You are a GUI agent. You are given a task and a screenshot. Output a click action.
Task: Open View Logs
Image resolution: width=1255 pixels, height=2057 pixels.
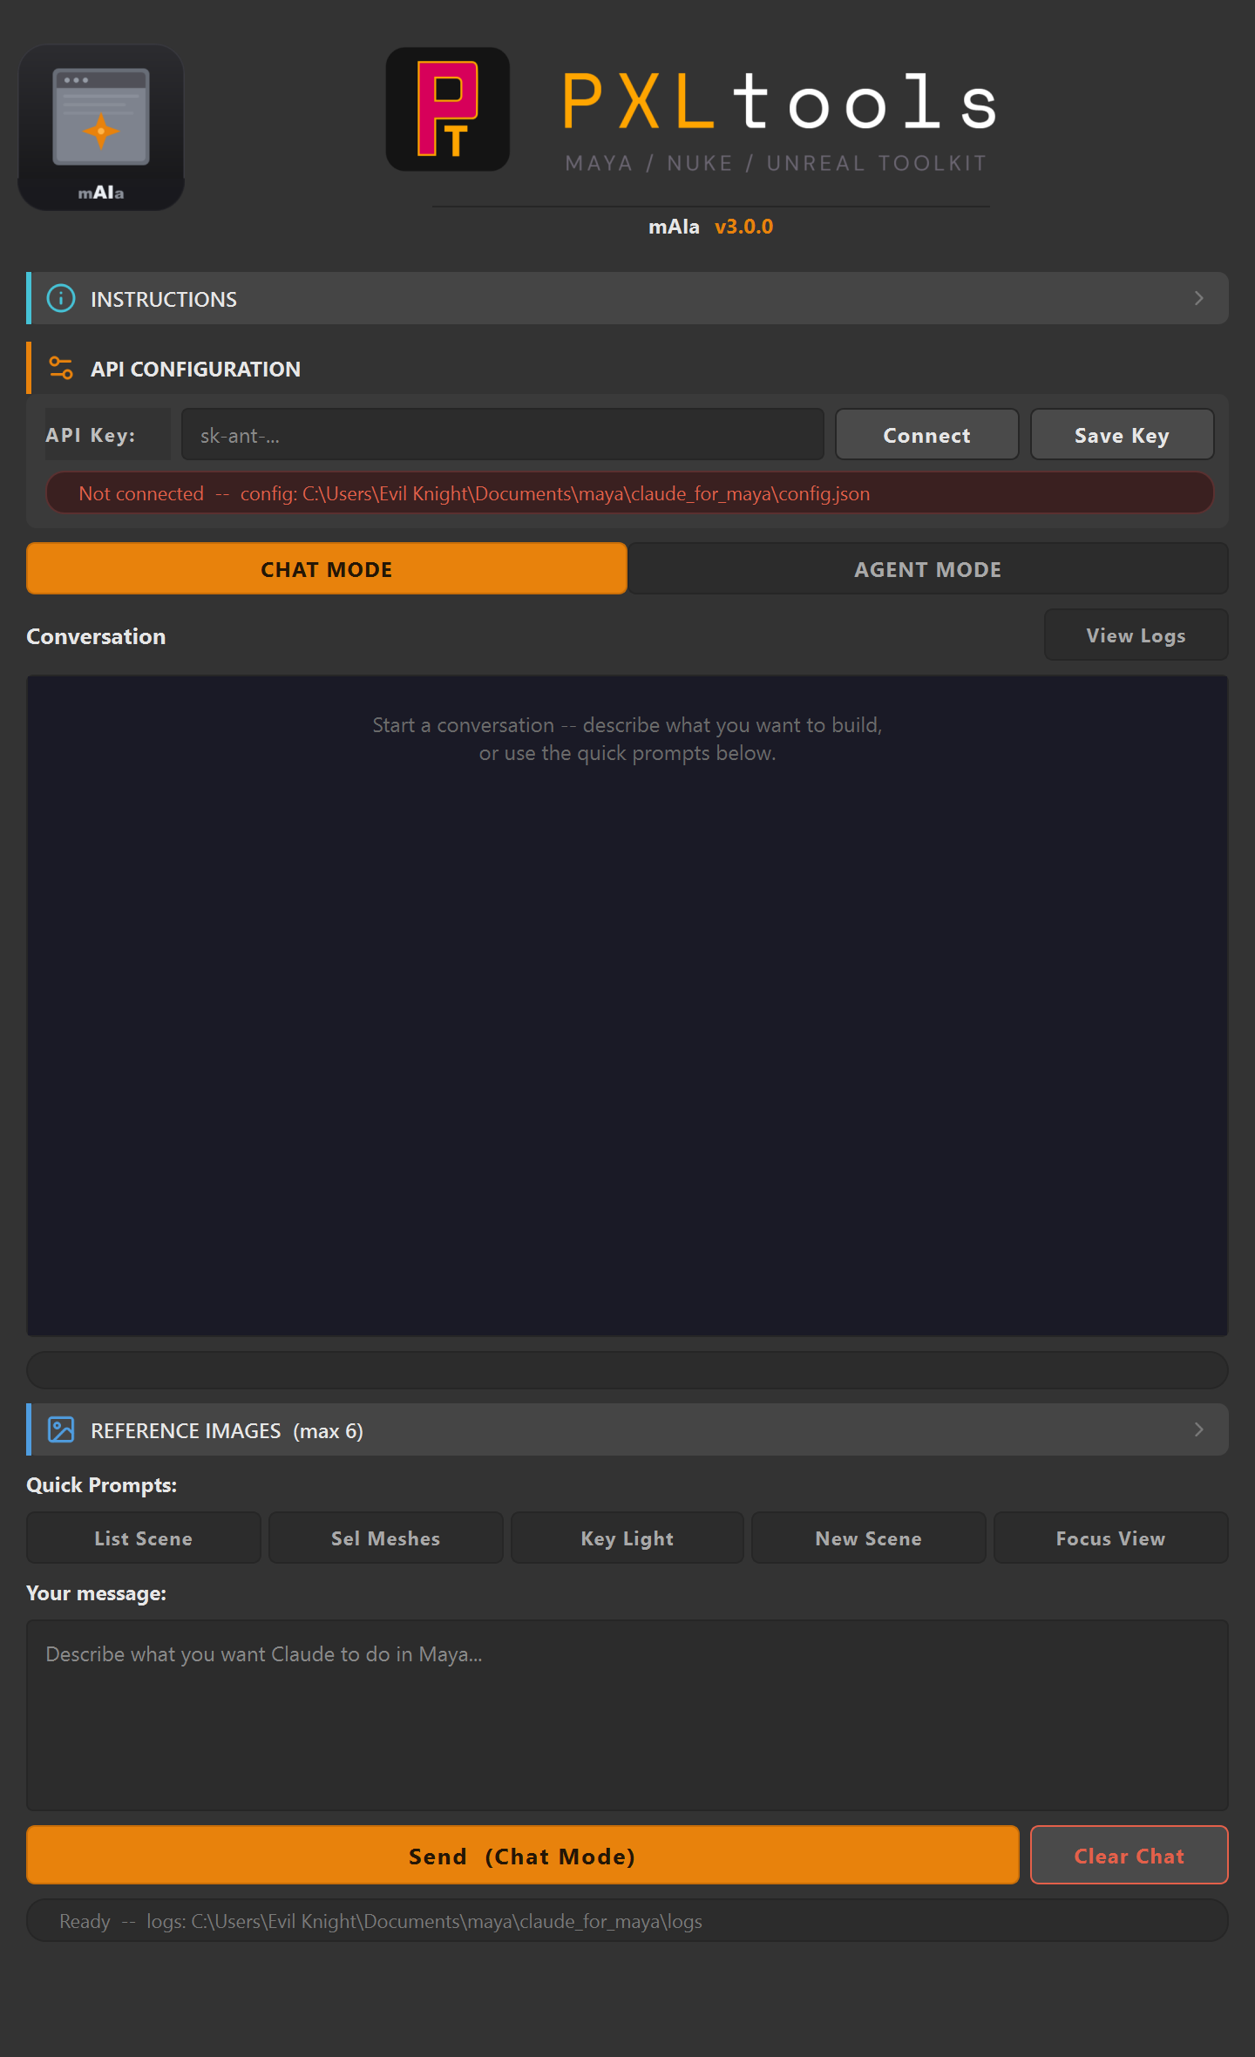pyautogui.click(x=1136, y=635)
